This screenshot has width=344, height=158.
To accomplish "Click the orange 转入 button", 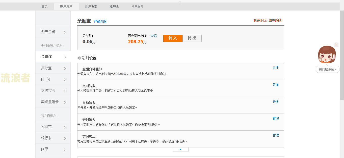I will [x=173, y=38].
